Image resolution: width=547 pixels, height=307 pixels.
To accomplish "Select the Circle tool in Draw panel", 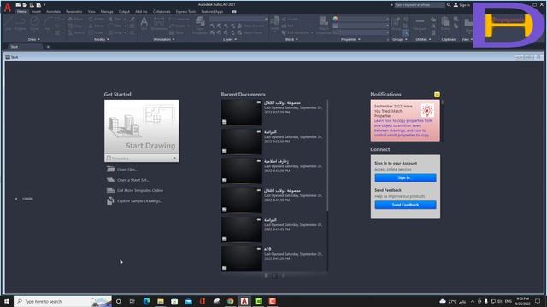I will click(x=34, y=24).
